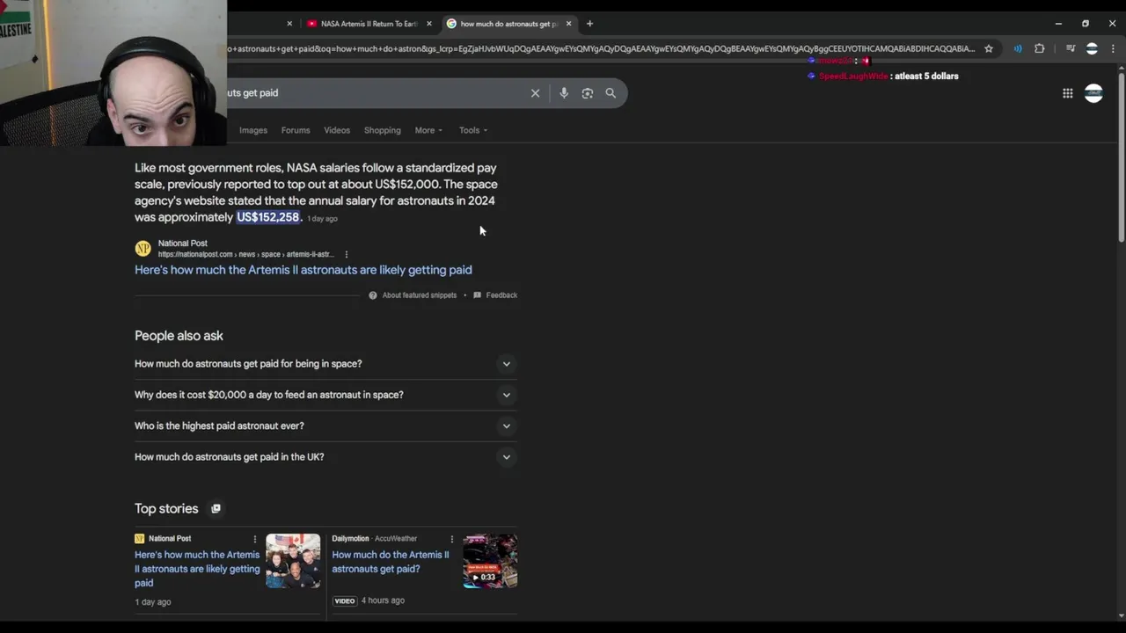Click the About featured snippets link
The image size is (1126, 633).
tap(420, 295)
